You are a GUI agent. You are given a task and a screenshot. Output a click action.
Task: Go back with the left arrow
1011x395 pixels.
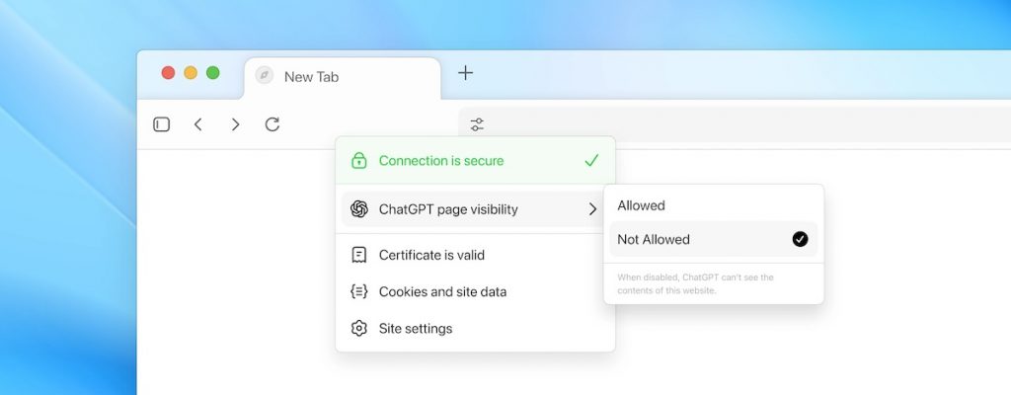[x=198, y=124]
